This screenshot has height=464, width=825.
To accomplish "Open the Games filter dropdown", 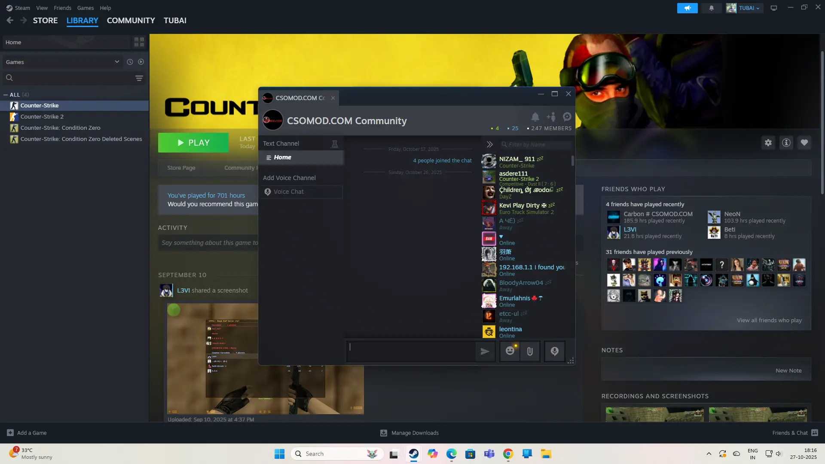I will pos(63,62).
